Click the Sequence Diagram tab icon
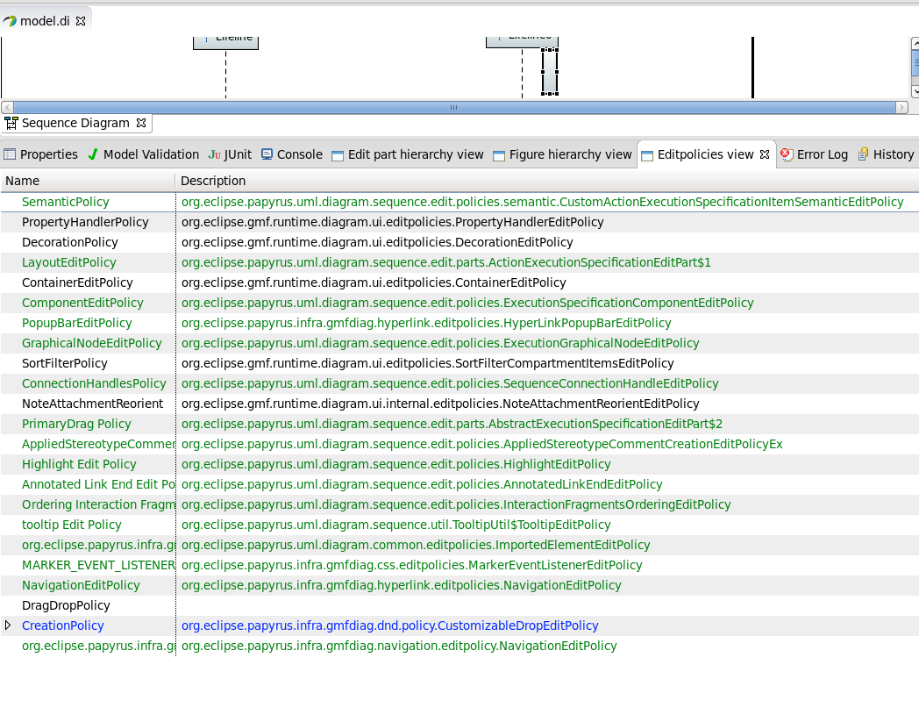Viewport: 919px width, 722px height. [11, 124]
